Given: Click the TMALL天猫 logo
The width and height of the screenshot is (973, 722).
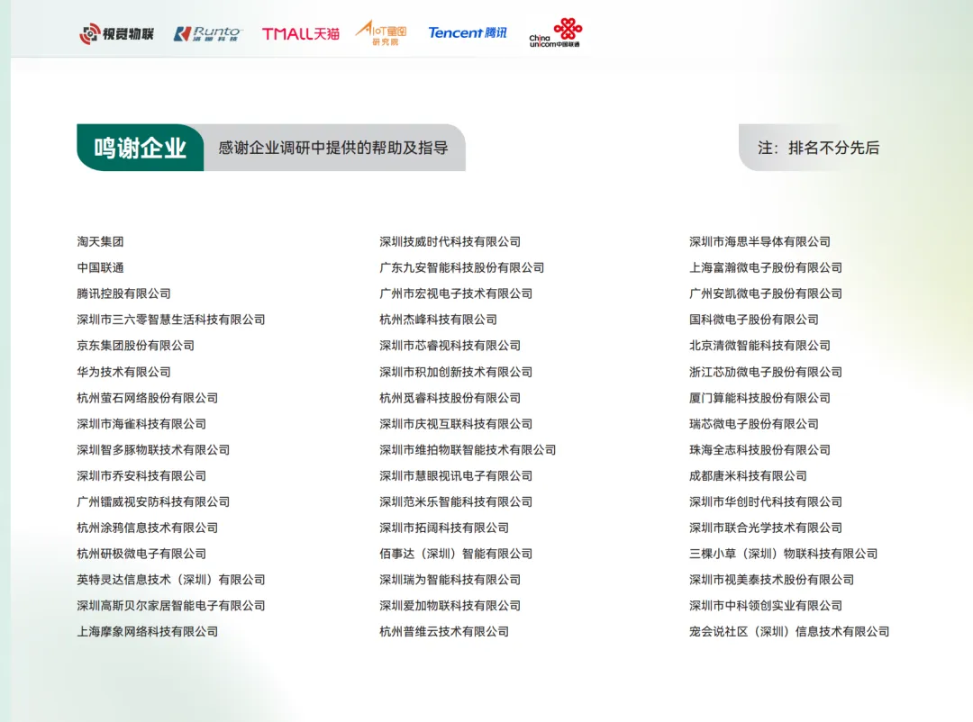Looking at the screenshot, I should tap(300, 33).
